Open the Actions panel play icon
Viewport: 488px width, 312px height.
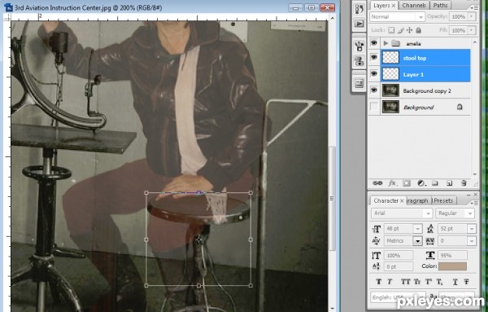click(359, 24)
